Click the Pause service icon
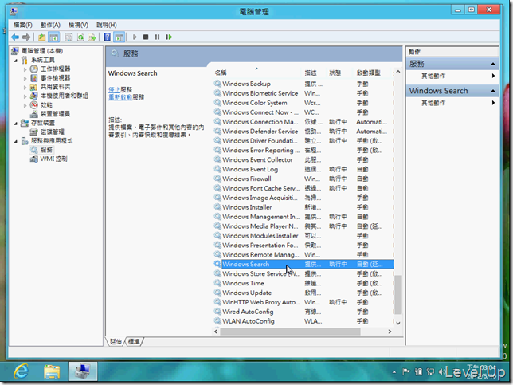 pyautogui.click(x=158, y=37)
